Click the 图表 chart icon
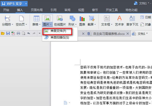 (x=82, y=19)
